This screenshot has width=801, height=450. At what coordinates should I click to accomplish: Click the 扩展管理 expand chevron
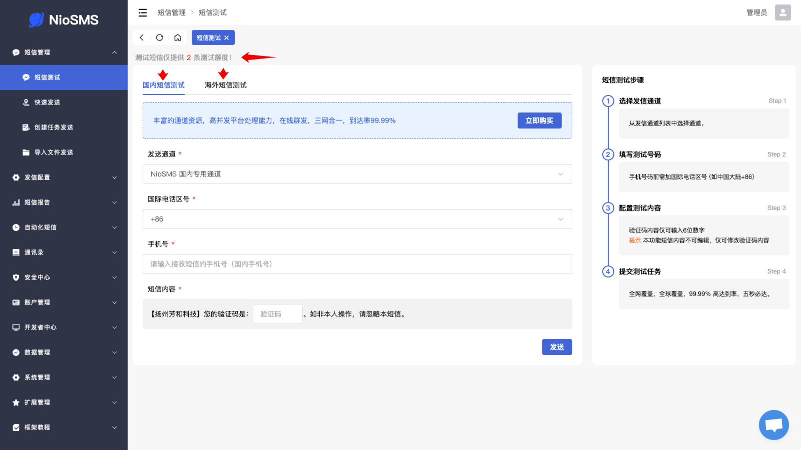115,402
